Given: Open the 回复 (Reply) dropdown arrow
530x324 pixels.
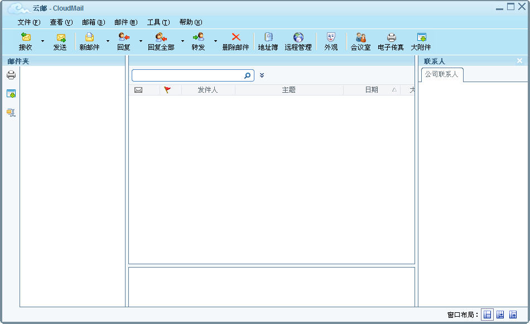Looking at the screenshot, I should click(x=140, y=42).
